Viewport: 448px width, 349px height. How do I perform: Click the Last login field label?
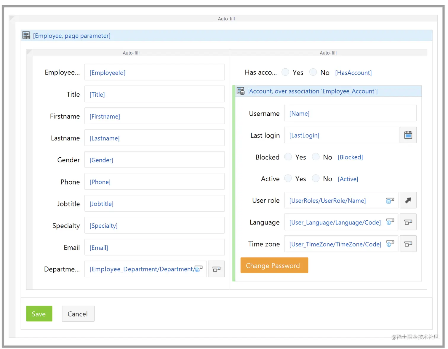265,135
